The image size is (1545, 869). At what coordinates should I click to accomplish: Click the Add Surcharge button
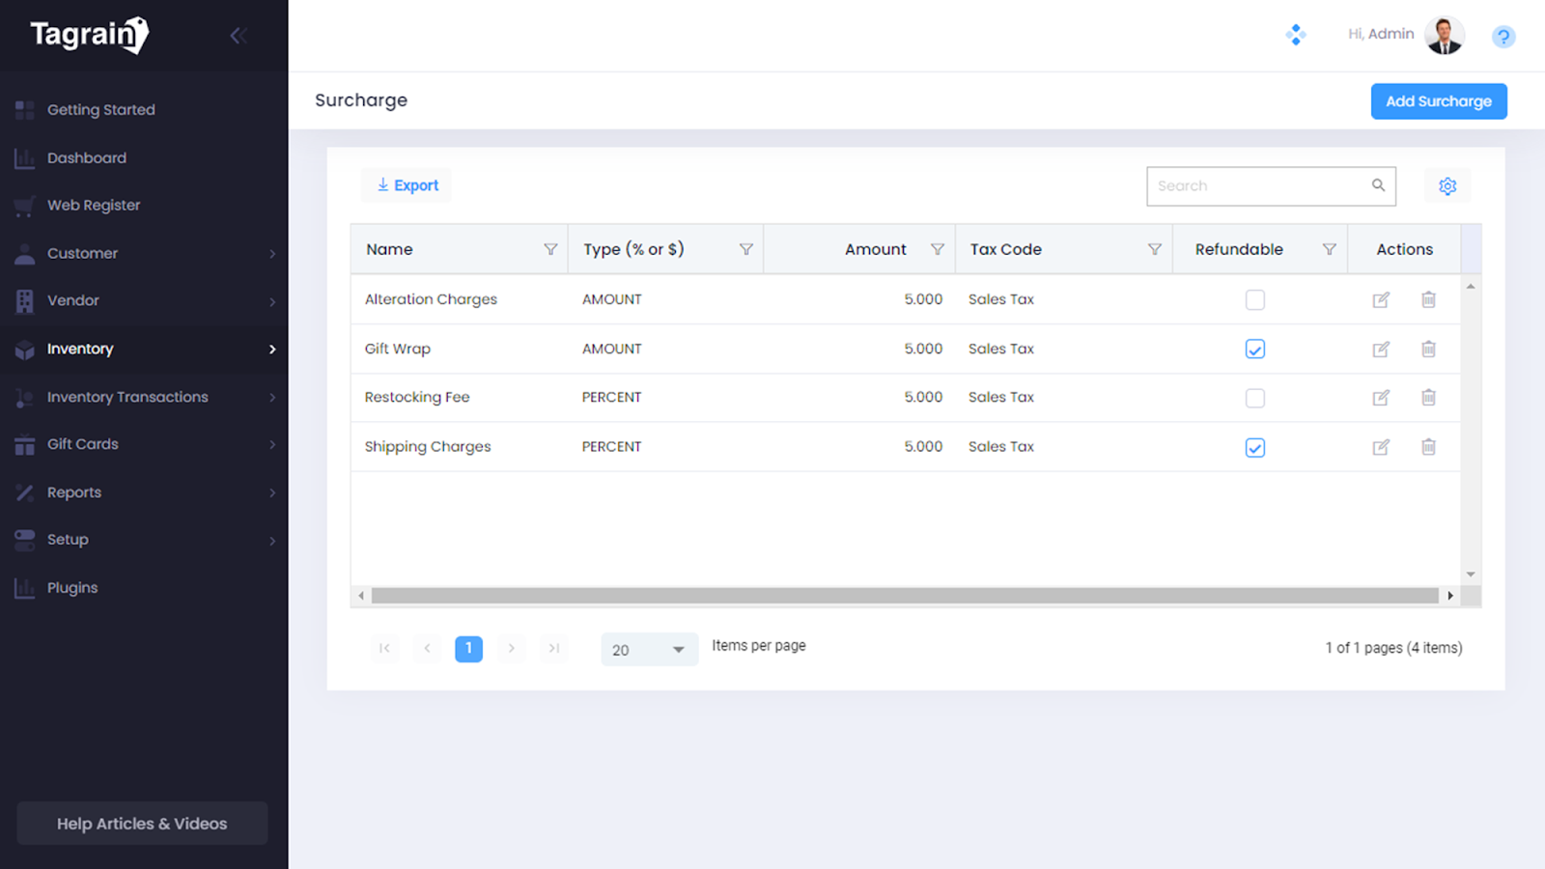(1438, 101)
